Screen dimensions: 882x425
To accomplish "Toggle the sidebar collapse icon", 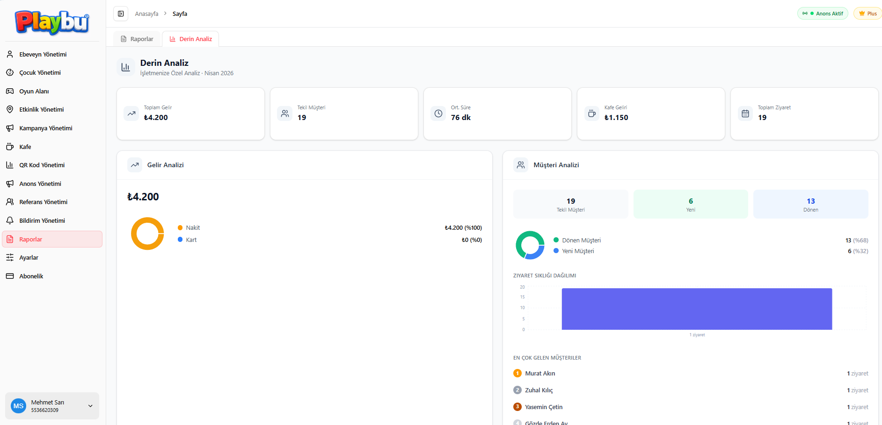I will (121, 14).
